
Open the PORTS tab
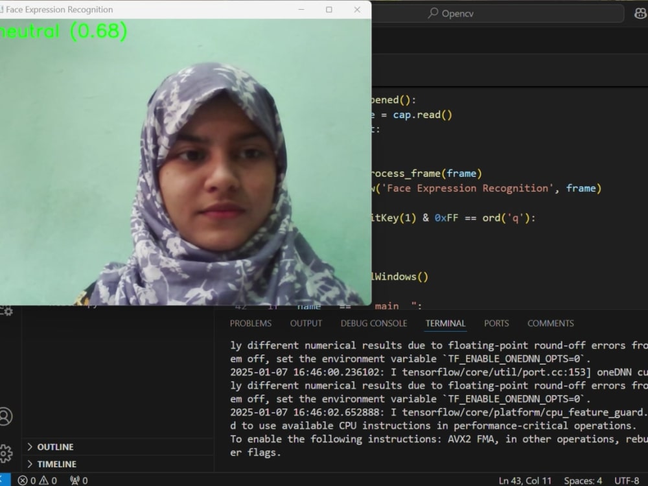496,323
